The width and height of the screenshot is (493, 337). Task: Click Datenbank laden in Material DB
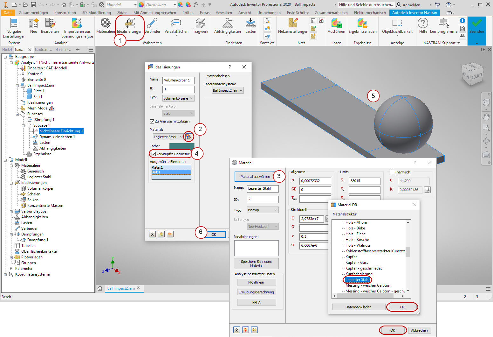(x=359, y=307)
